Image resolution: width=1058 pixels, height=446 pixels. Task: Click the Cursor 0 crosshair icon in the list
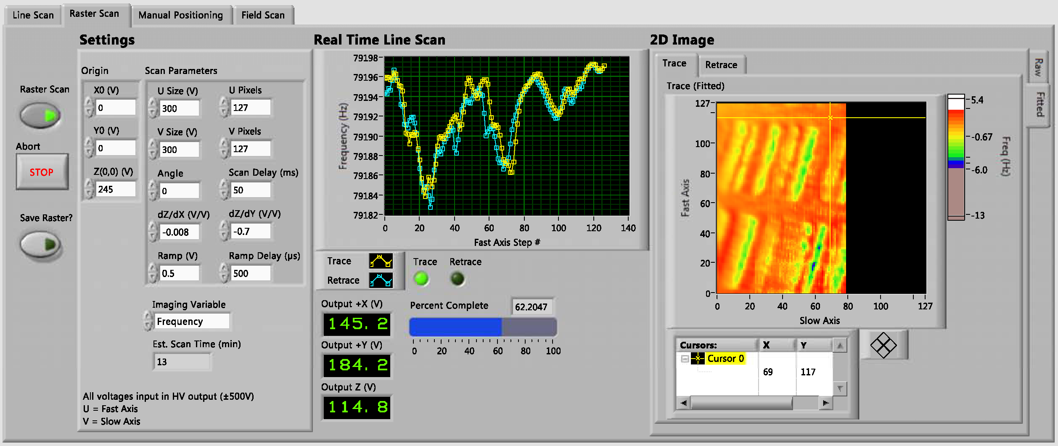pyautogui.click(x=698, y=359)
